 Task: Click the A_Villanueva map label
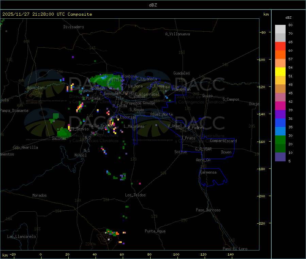[x=177, y=34]
